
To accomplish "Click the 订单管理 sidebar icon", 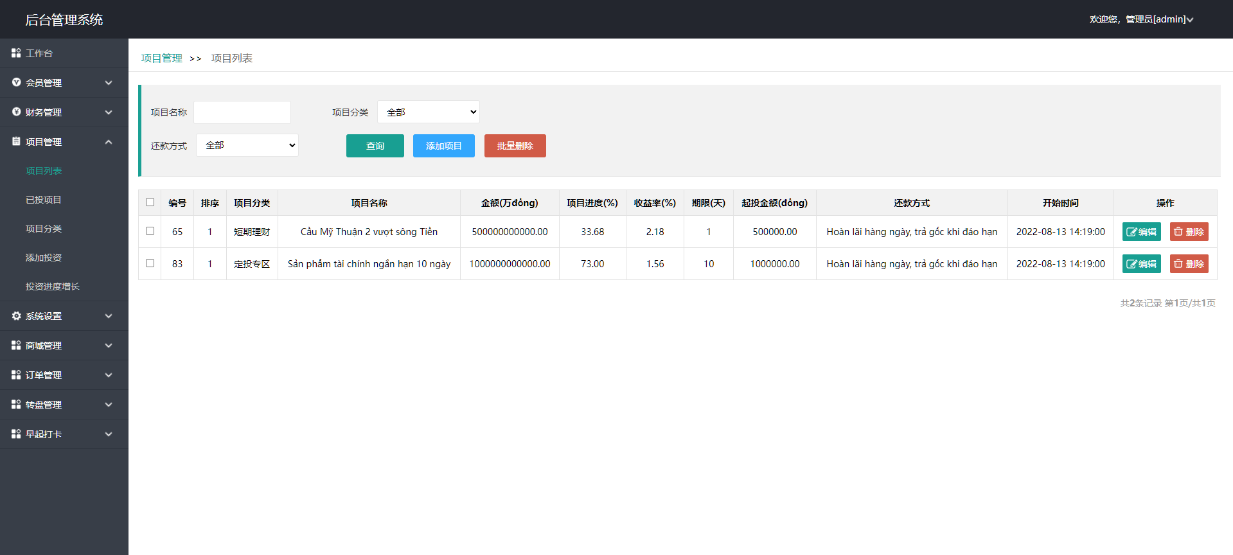I will [x=16, y=375].
